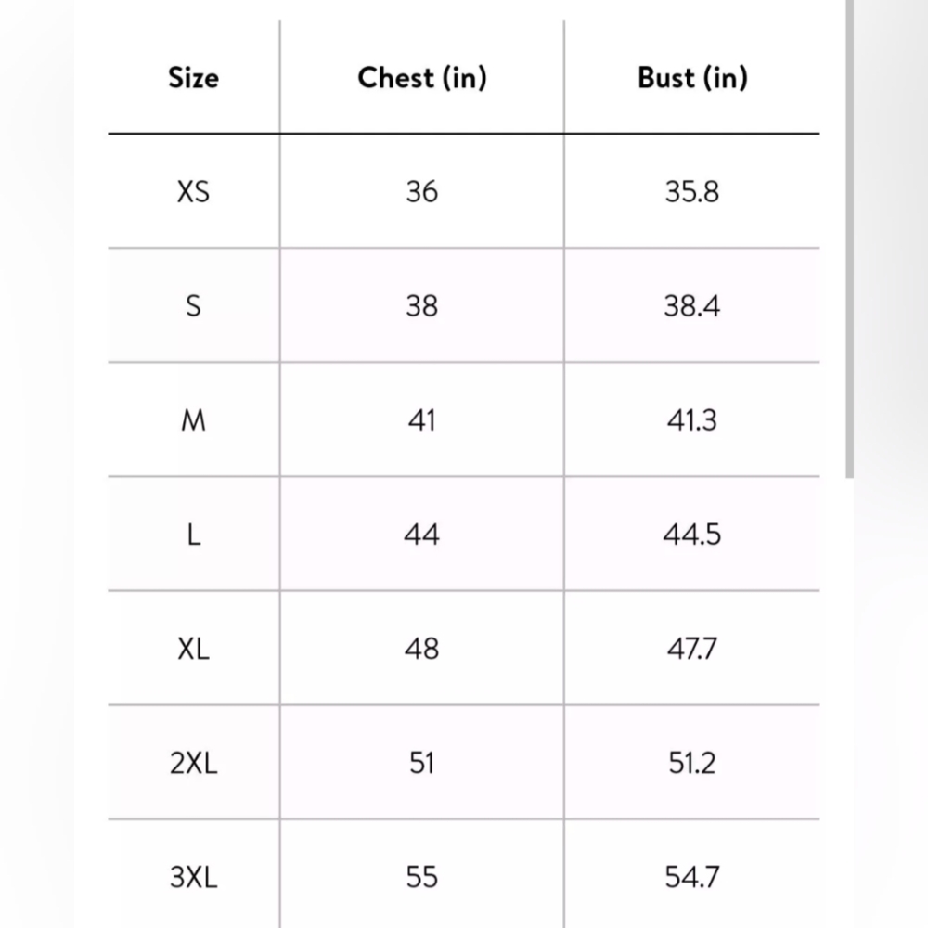Select the 2XL size row label

194,763
